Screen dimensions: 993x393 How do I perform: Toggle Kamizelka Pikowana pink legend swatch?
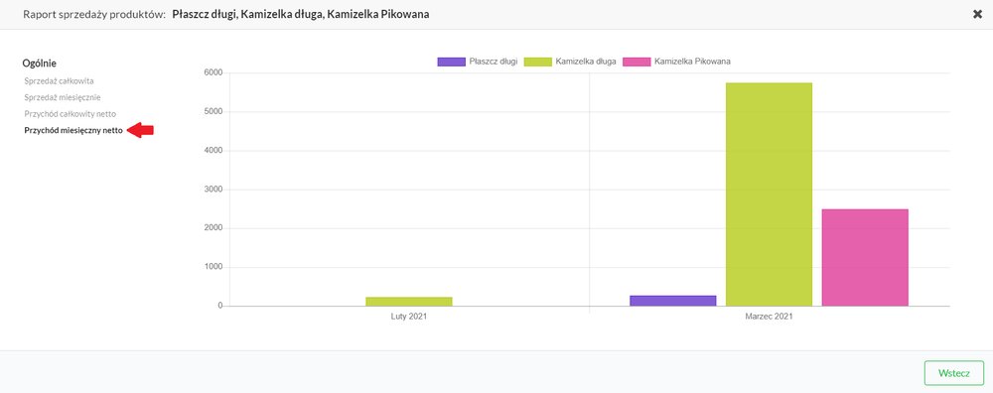coord(637,62)
